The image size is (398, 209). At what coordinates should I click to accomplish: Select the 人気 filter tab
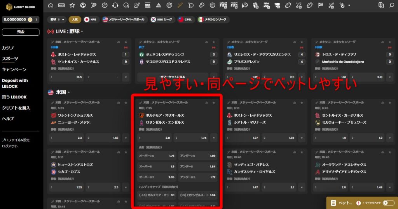coord(75,19)
